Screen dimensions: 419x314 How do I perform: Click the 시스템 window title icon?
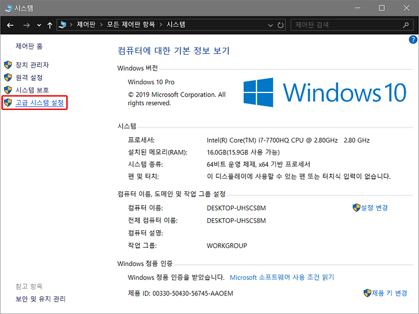pyautogui.click(x=9, y=8)
